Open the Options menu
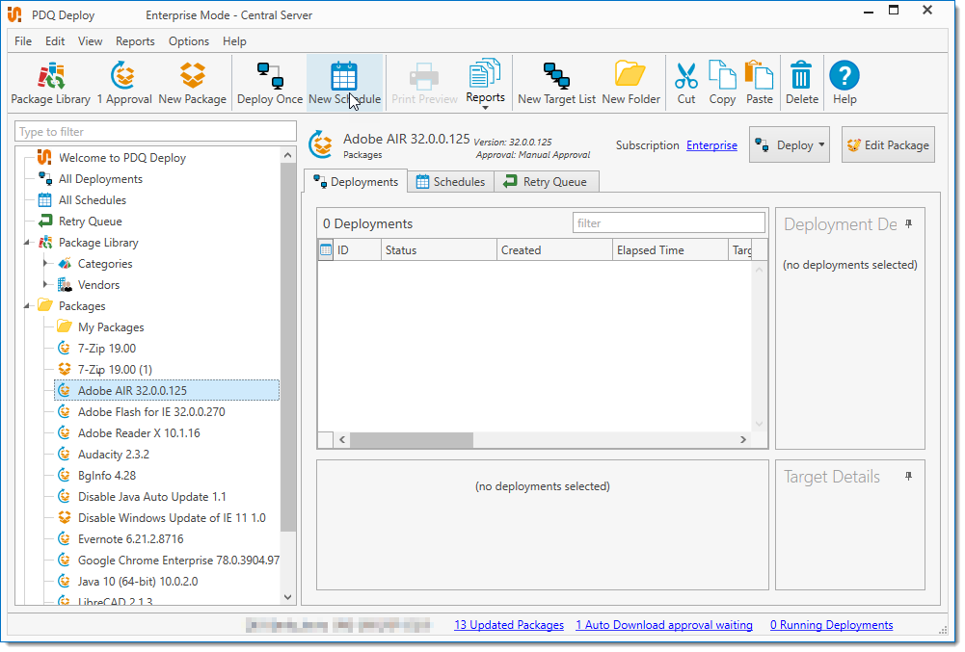 [188, 41]
